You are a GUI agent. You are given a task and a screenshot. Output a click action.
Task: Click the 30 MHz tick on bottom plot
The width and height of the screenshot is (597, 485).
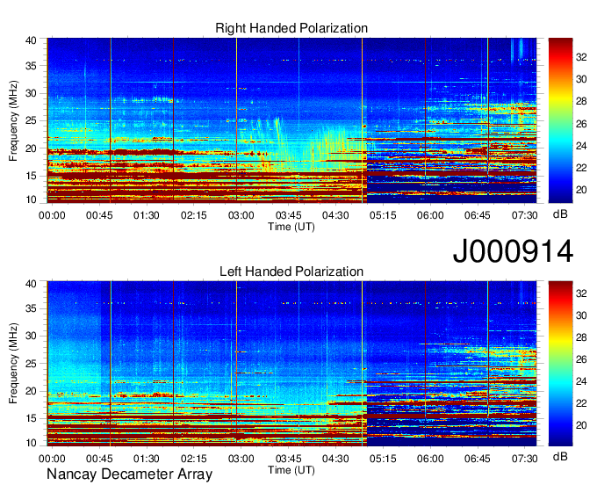click(x=32, y=336)
